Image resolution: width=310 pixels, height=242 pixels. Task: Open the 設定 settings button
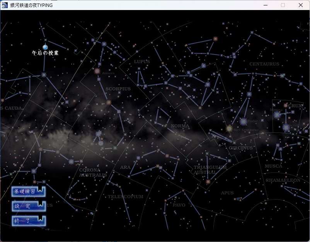pos(29,206)
